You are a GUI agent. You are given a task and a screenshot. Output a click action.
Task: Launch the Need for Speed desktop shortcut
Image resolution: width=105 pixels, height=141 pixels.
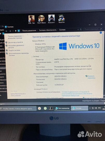tap(61, 19)
